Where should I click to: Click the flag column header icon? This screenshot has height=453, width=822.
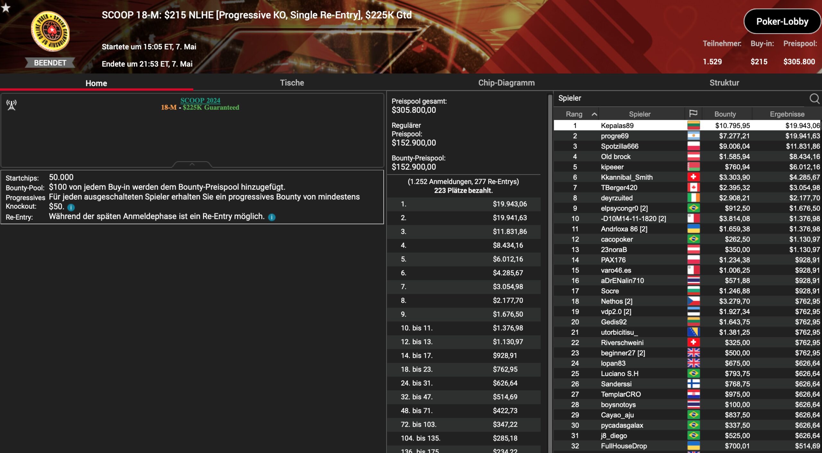coord(693,114)
